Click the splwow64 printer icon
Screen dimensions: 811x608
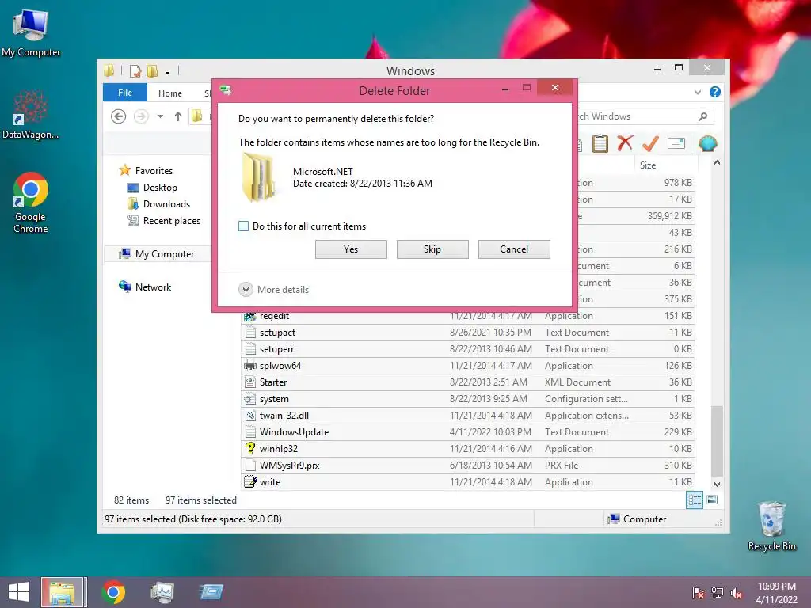(x=250, y=366)
